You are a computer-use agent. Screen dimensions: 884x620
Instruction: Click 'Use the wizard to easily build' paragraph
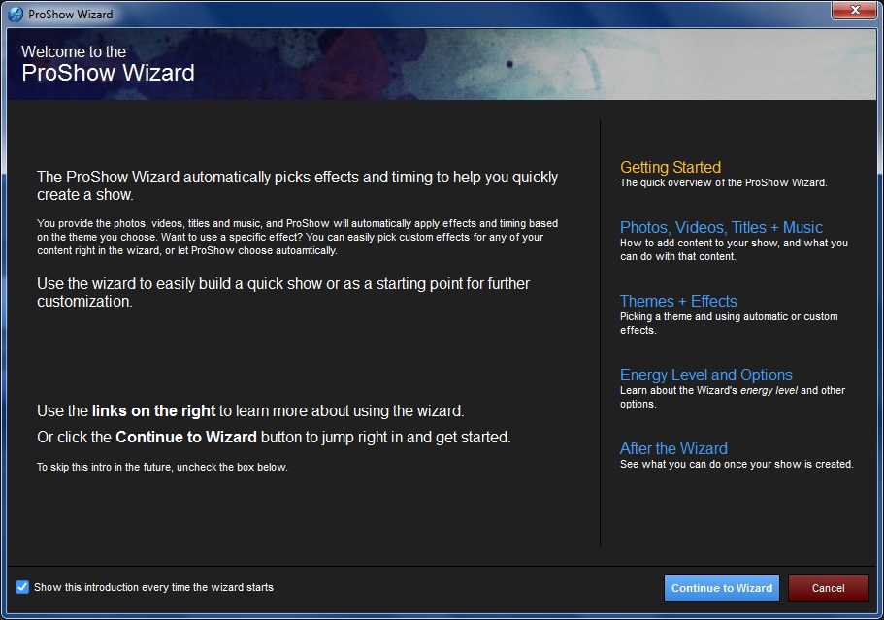pyautogui.click(x=283, y=292)
